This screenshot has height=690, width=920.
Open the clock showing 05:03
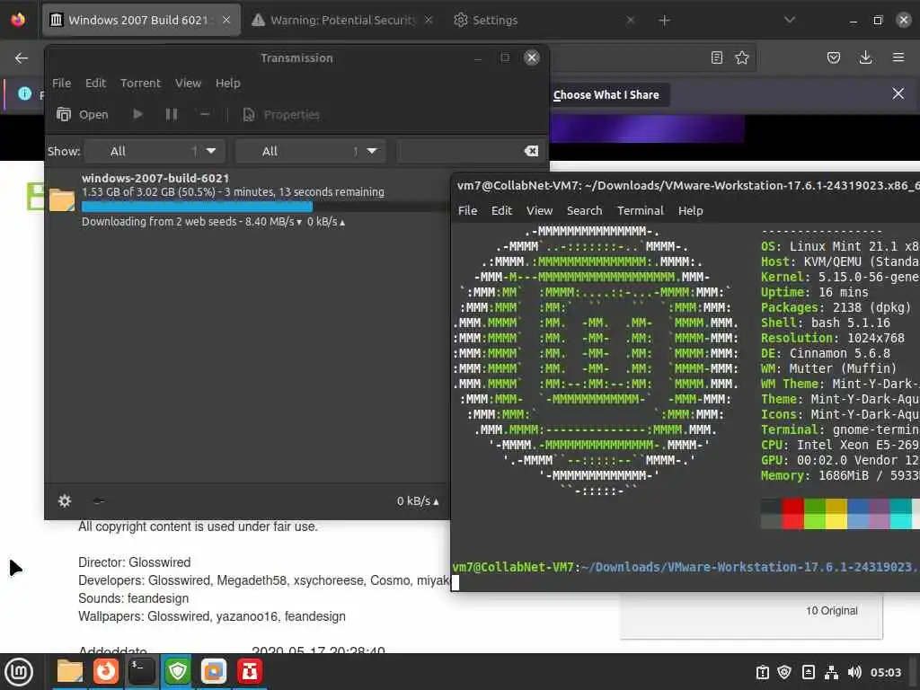(885, 672)
